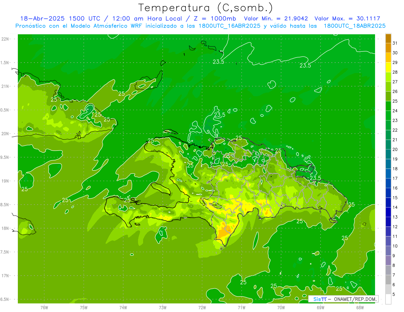Click the blue legend swatch between 16 and 17
404x312 pixels.
[388, 183]
